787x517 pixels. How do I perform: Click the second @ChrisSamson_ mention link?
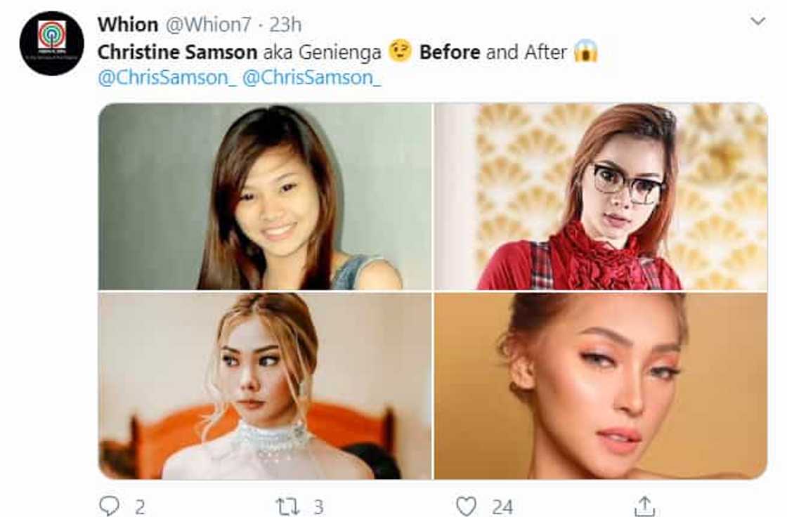click(311, 78)
